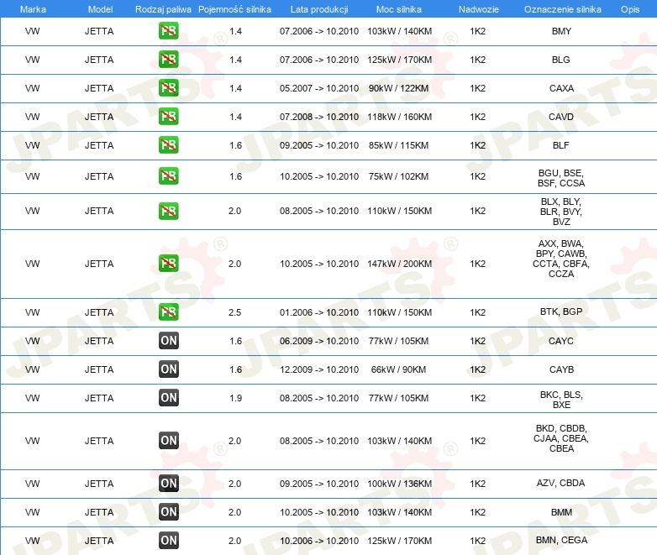Click production dates 10.2006 -> 10.2010

click(x=319, y=541)
